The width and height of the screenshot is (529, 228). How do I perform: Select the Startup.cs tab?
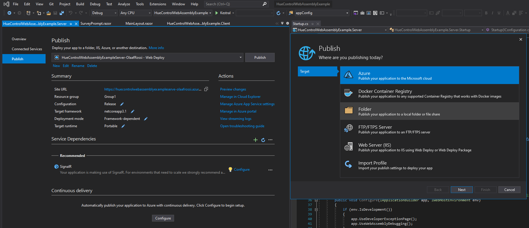[x=301, y=24]
